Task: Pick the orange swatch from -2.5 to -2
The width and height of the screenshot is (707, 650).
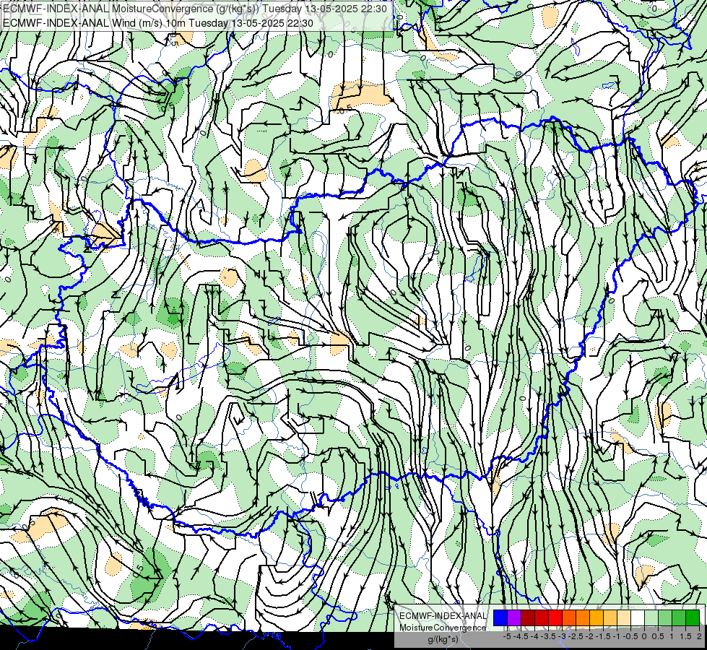Action: (x=583, y=618)
